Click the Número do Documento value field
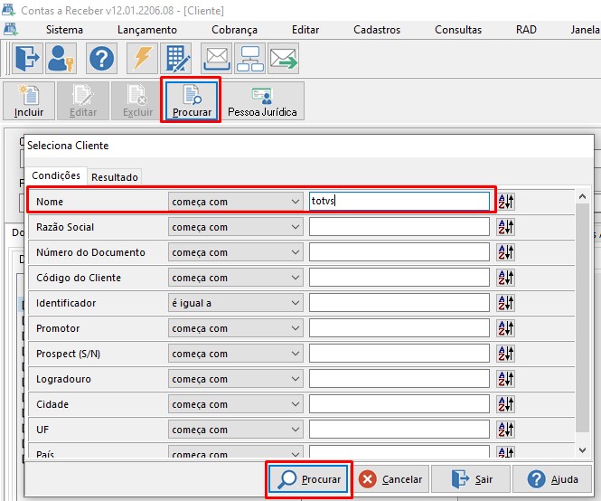Viewport: 601px width, 501px height. [399, 252]
